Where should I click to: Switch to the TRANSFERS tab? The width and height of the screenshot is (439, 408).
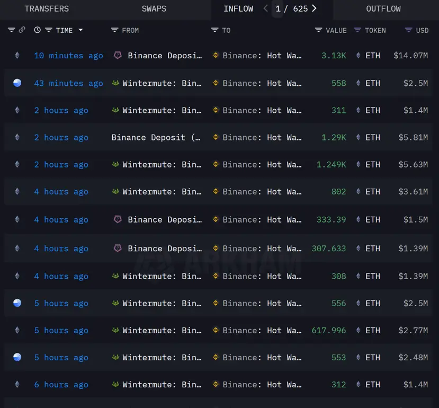point(47,9)
